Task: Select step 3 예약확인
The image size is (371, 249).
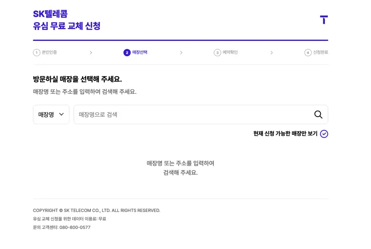Action: (226, 52)
